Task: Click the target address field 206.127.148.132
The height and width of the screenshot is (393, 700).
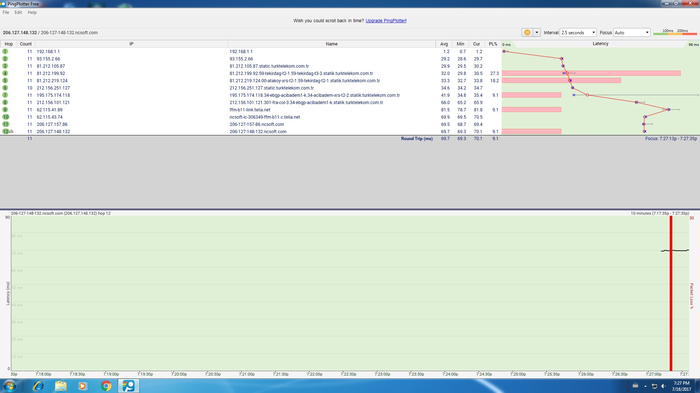Action: (x=261, y=33)
